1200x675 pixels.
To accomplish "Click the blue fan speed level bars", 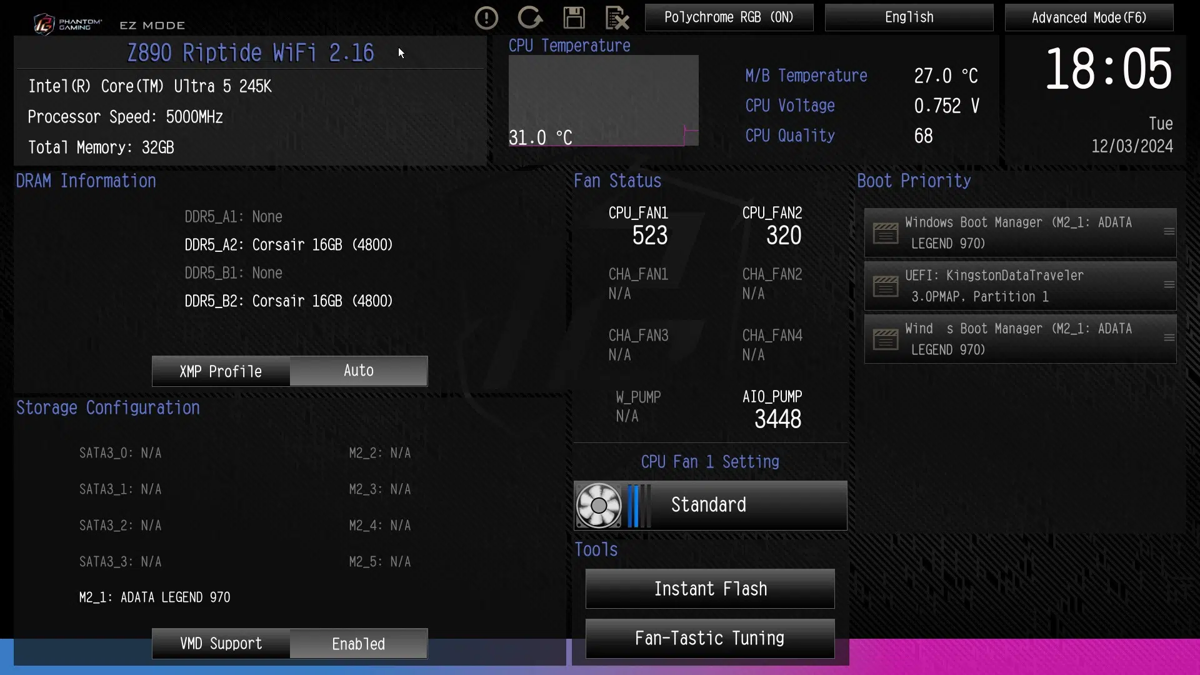I will (638, 506).
